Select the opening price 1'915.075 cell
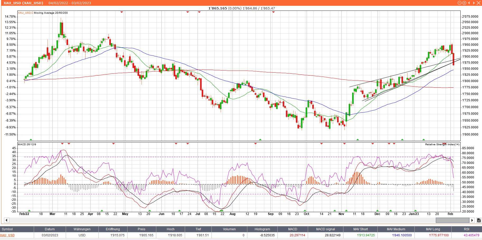The height and width of the screenshot is (240, 482). coord(113,235)
